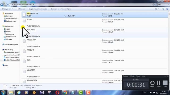Screen dimensions: 170x95
Task: Open Загрузки folder in sidebar
Action: tap(8, 16)
